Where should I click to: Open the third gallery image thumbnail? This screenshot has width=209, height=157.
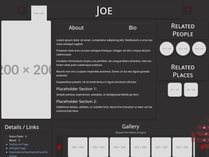120,147
